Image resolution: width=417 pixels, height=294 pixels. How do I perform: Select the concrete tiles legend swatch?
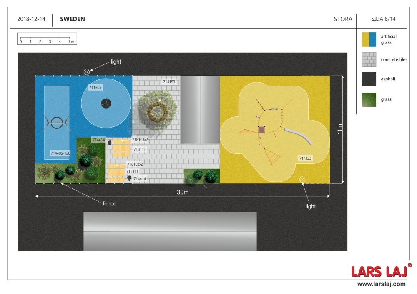pyautogui.click(x=369, y=59)
